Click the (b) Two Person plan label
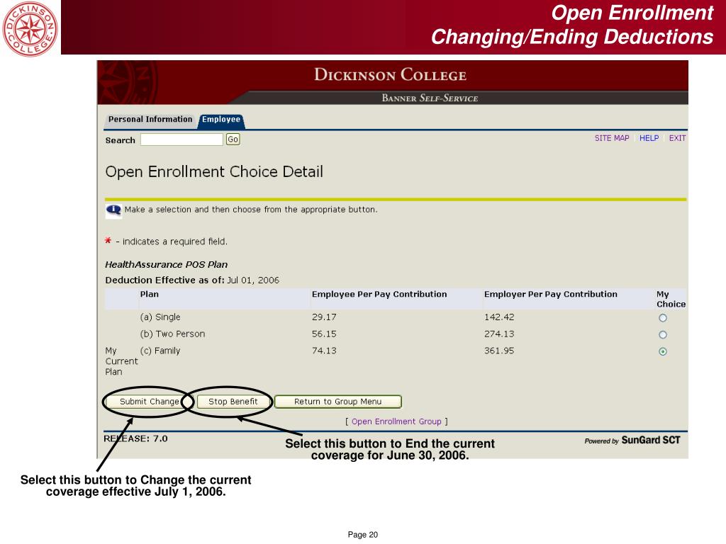Screen dimensions: 726x544 (173, 334)
